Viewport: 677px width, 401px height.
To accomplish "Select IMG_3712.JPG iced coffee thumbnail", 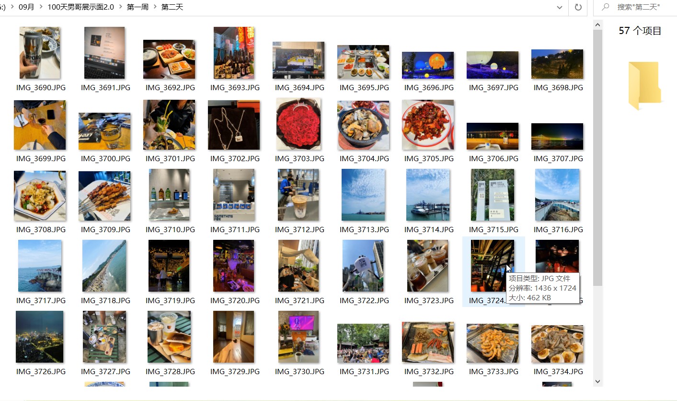I will tap(298, 195).
